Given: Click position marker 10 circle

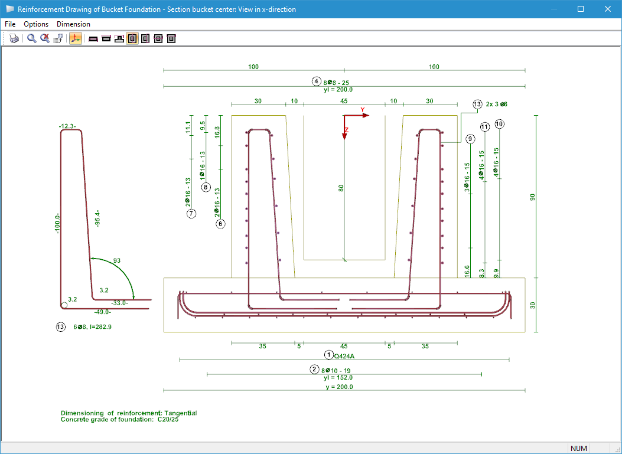Looking at the screenshot, I should point(500,125).
